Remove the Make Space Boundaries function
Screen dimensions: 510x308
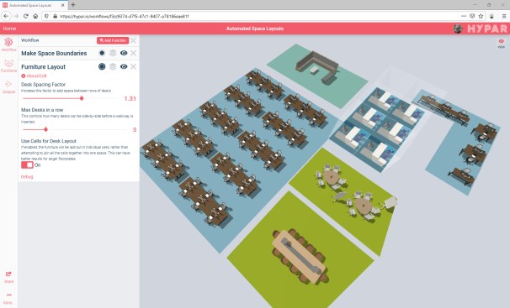click(x=133, y=53)
